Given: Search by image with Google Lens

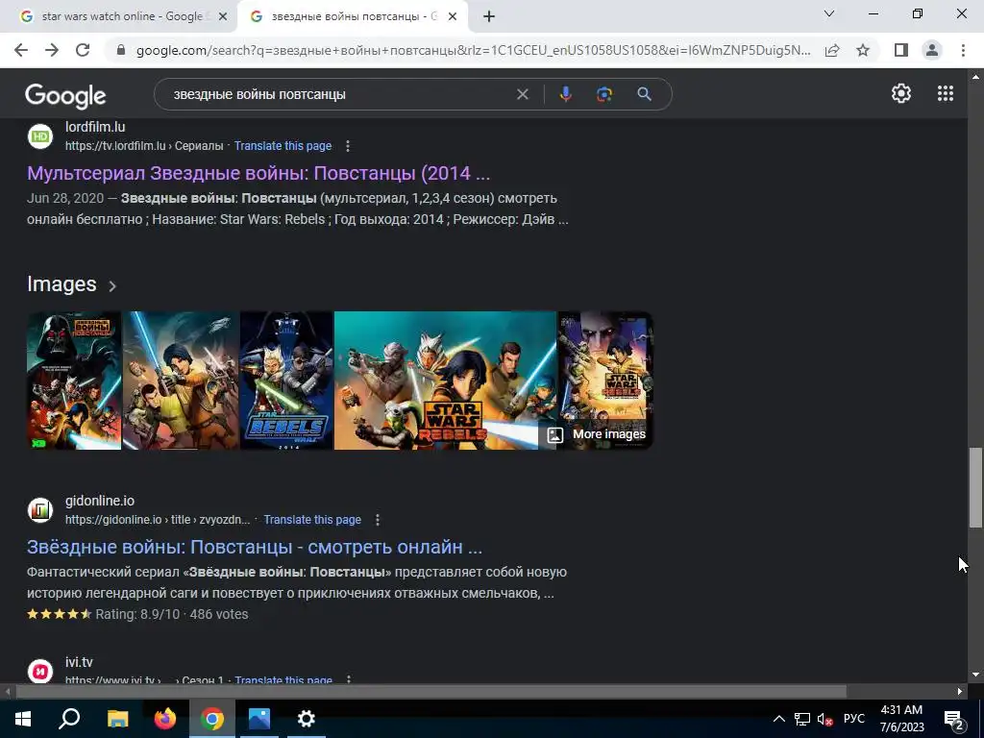Looking at the screenshot, I should click(604, 94).
